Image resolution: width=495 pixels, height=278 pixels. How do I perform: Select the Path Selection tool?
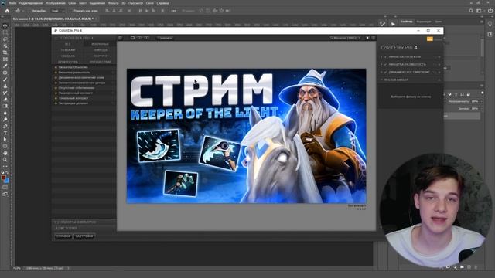(5, 139)
